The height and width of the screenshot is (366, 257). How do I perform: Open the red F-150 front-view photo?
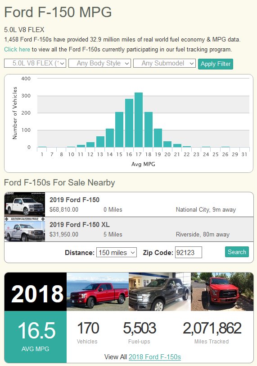coord(222,292)
